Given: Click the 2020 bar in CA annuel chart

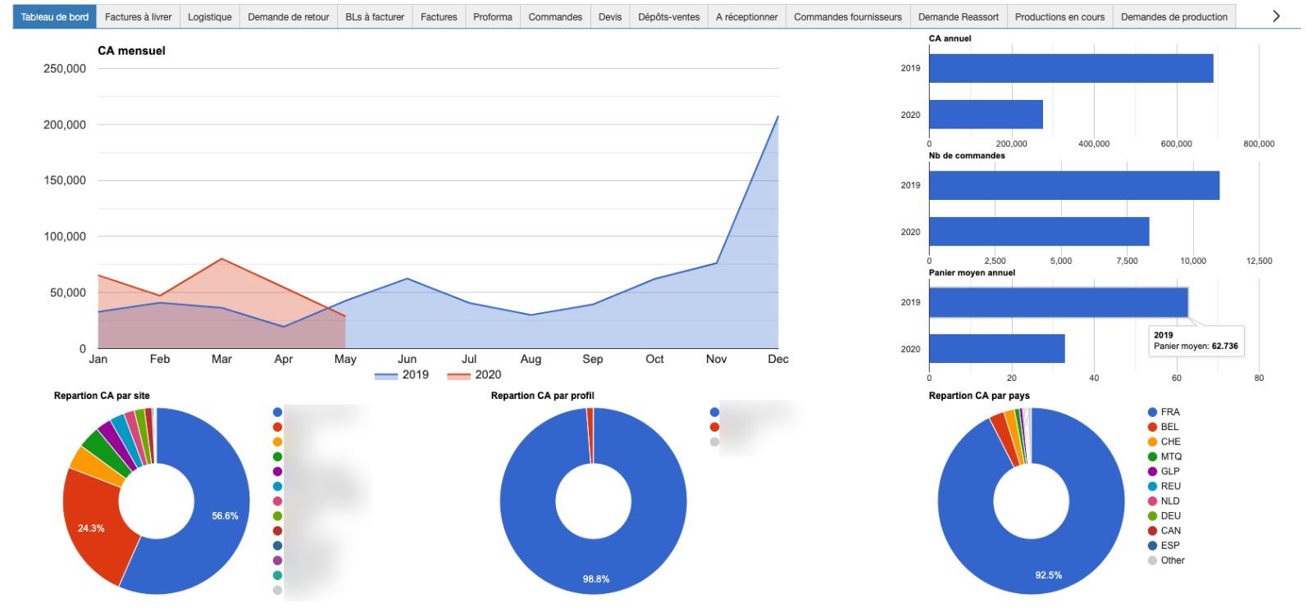Looking at the screenshot, I should 986,115.
